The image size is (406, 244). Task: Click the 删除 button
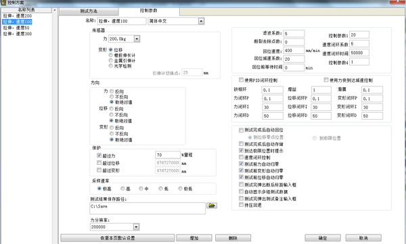tap(233, 238)
